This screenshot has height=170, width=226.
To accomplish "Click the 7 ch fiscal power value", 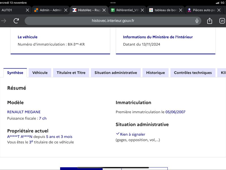I will [x=43, y=118].
